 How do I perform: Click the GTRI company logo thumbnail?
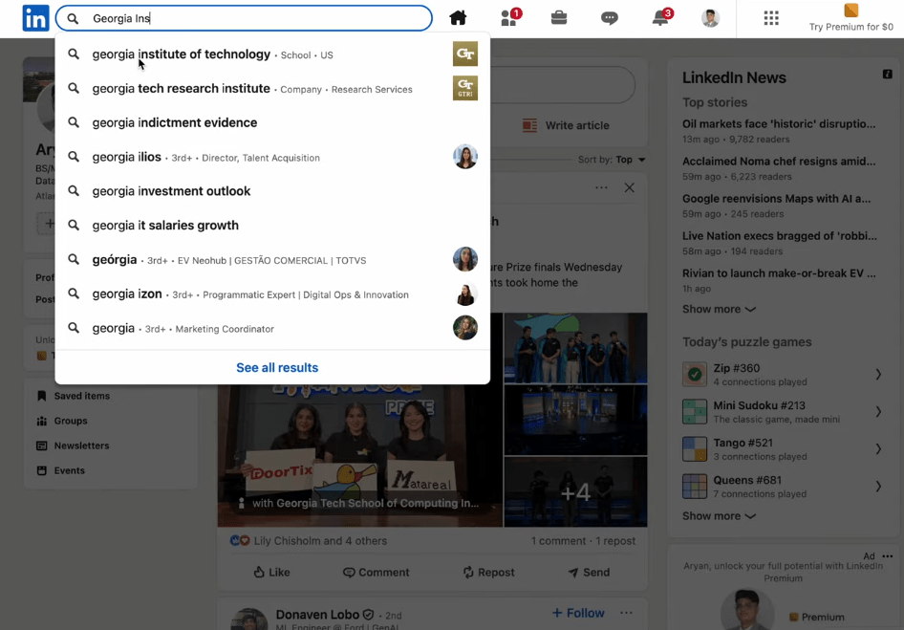[465, 88]
